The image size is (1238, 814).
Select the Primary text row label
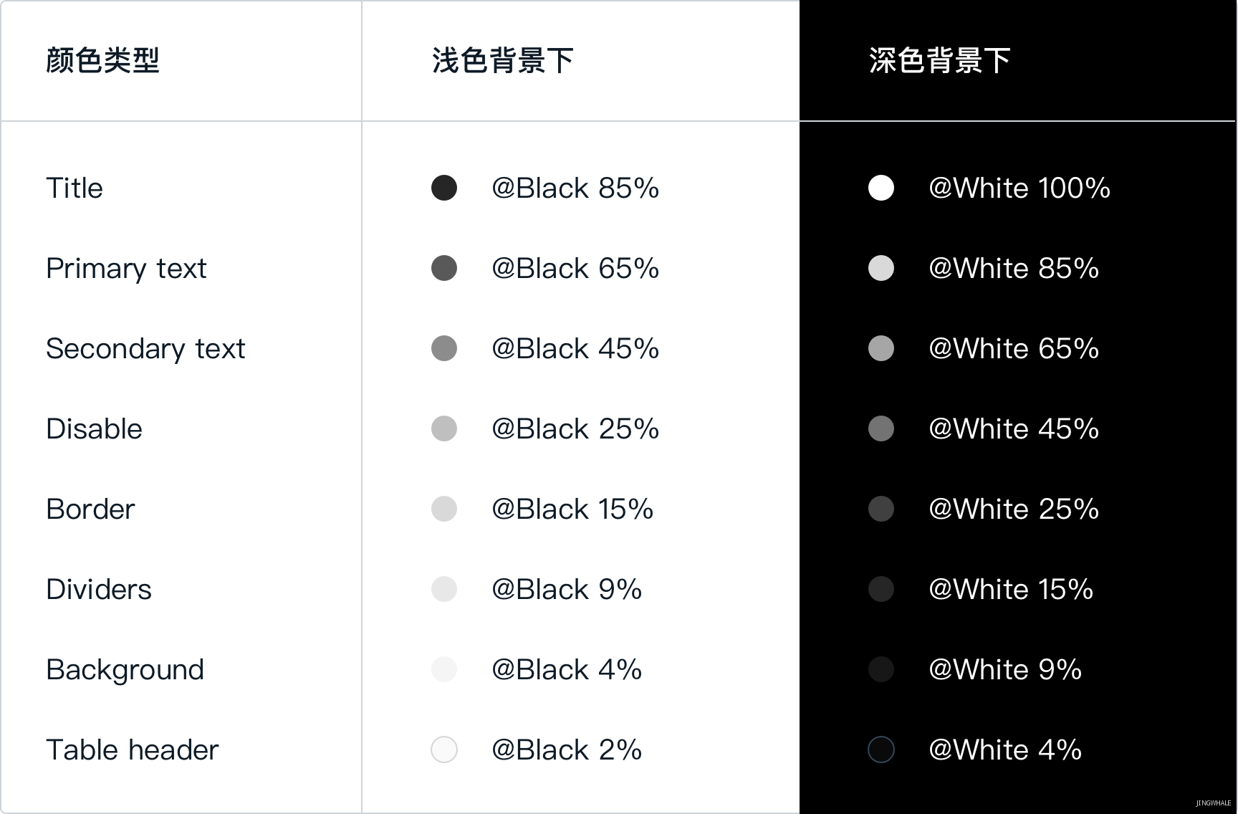click(x=126, y=269)
